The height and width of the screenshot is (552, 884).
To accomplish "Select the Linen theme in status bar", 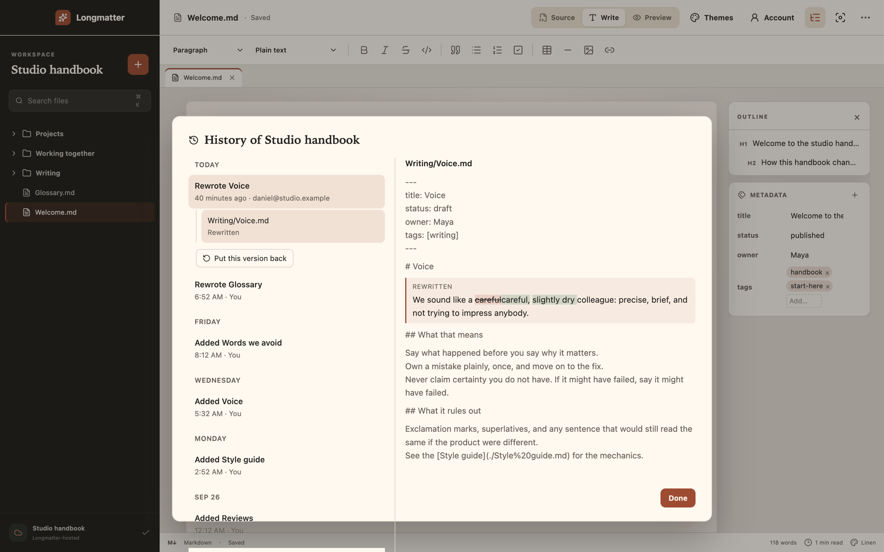I will tap(863, 543).
